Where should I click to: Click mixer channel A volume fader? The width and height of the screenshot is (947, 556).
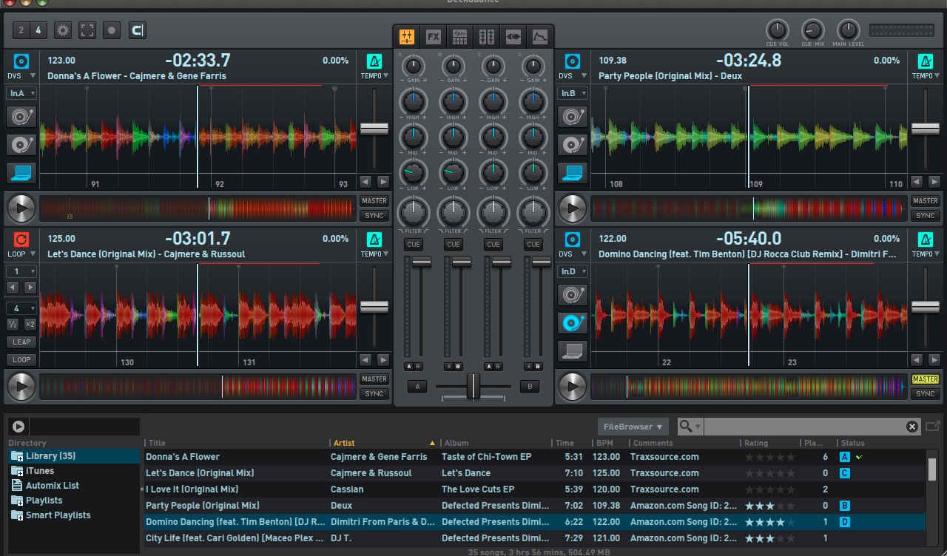[422, 262]
